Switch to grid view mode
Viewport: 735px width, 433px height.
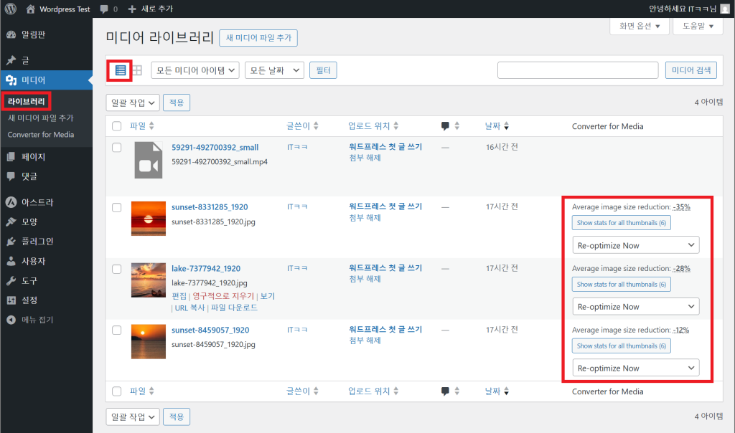[137, 70]
